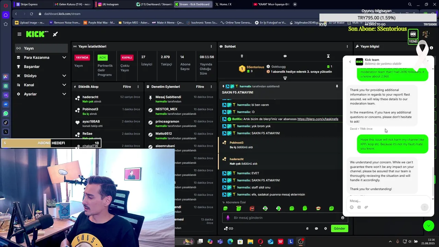The image size is (439, 247).
Task: Toggle the YAYINDA stream status badge
Action: [x=82, y=58]
